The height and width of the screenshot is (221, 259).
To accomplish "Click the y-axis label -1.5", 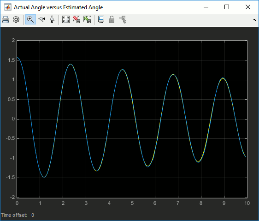I will point(11,178).
